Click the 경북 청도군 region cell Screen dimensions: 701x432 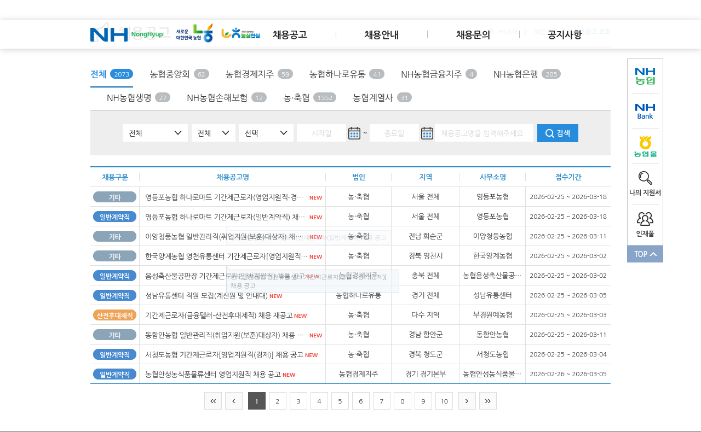point(426,354)
